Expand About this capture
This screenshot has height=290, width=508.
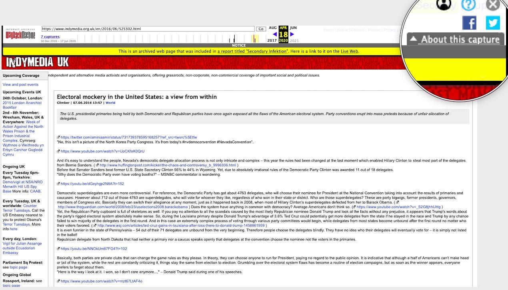[456, 39]
